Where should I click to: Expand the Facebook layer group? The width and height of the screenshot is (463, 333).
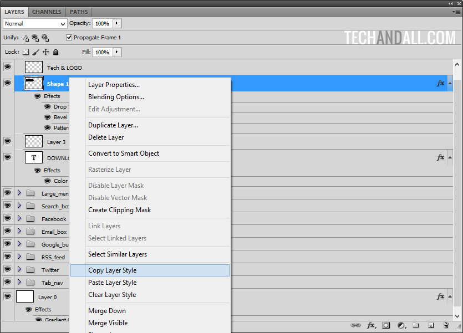tap(19, 219)
